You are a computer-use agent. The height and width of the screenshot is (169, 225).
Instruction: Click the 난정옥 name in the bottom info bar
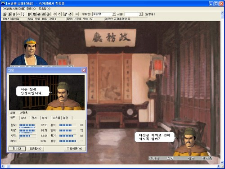coord(207,158)
